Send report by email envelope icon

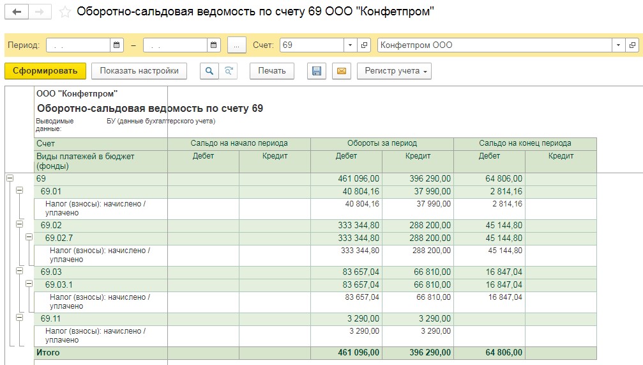[341, 71]
